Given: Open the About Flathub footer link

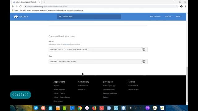Looking at the screenshot, I should coord(133,86).
